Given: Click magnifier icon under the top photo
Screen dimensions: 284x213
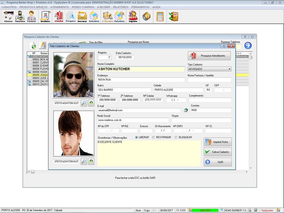Looking at the screenshot, I should click(83, 103).
